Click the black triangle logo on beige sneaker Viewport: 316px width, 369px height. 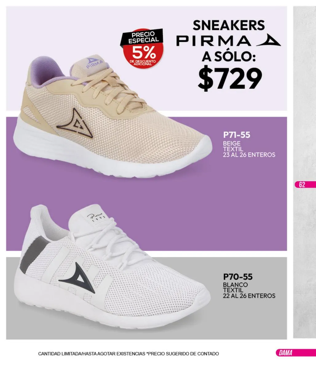[x=75, y=122]
